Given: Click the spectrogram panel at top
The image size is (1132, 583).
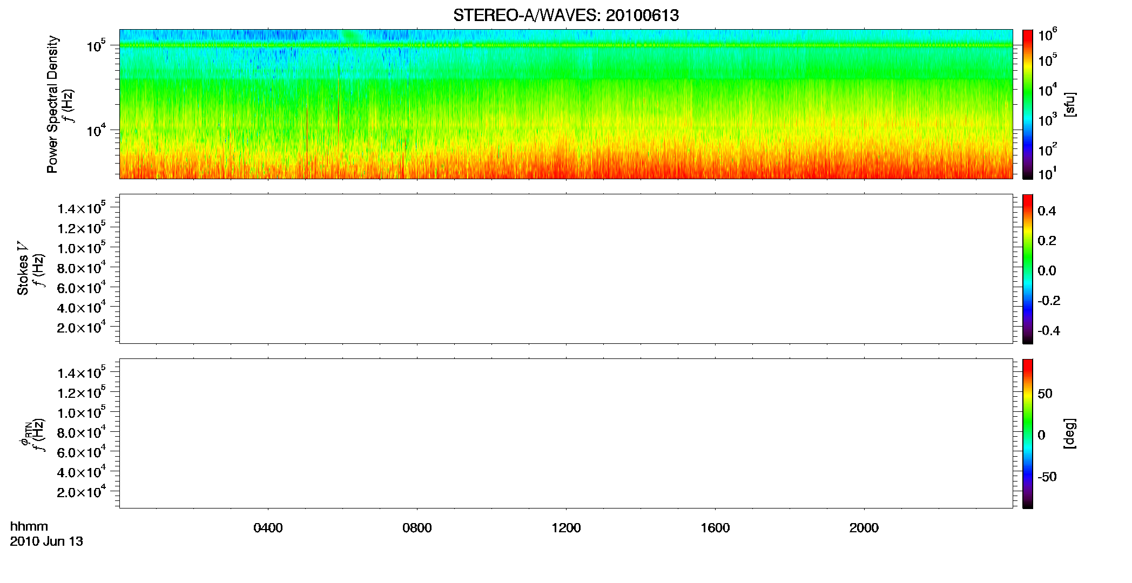Looking at the screenshot, I should click(x=566, y=104).
